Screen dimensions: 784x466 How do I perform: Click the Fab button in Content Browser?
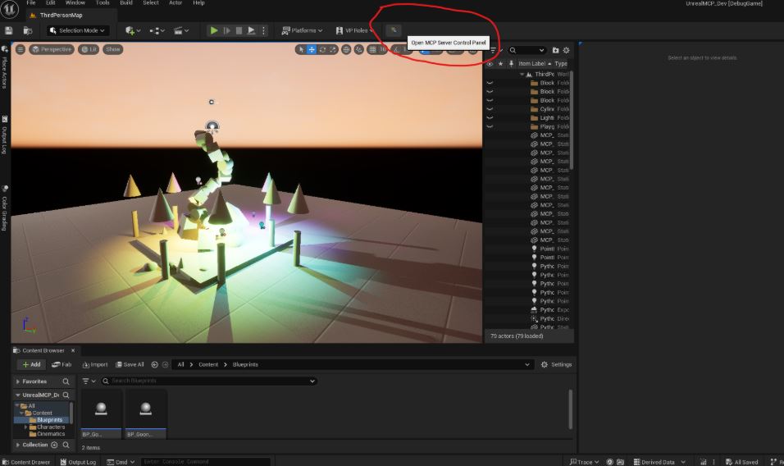62,364
